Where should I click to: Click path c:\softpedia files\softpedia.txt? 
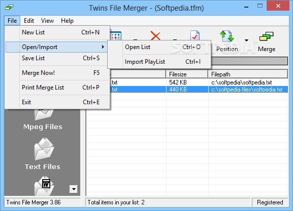247,90
